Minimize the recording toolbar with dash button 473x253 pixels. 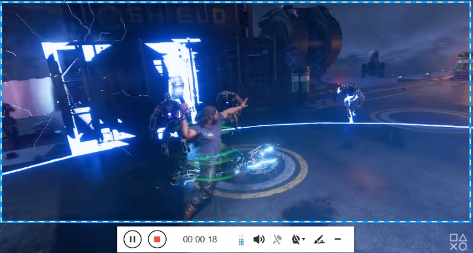point(338,239)
